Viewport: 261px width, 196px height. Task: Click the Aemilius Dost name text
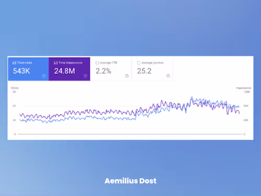pyautogui.click(x=130, y=181)
